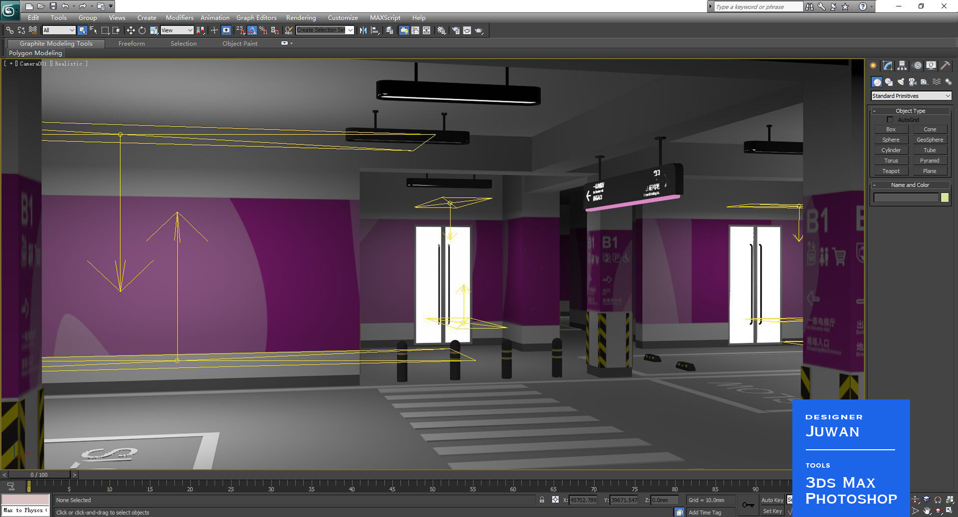Viewport: 958px width, 517px height.
Task: Toggle Auto Key animation mode
Action: click(x=772, y=500)
